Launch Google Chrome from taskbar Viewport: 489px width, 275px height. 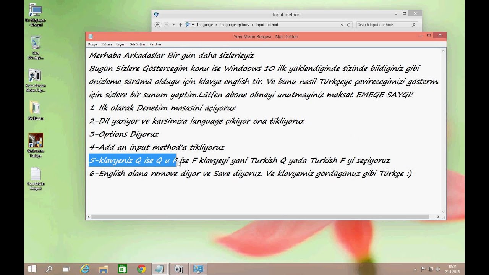pyautogui.click(x=141, y=269)
